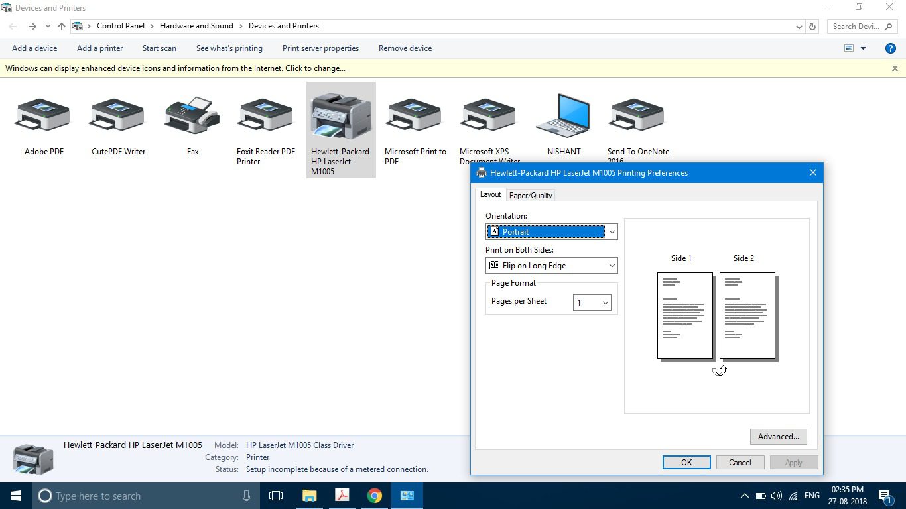Click the Advanced... button

point(779,437)
